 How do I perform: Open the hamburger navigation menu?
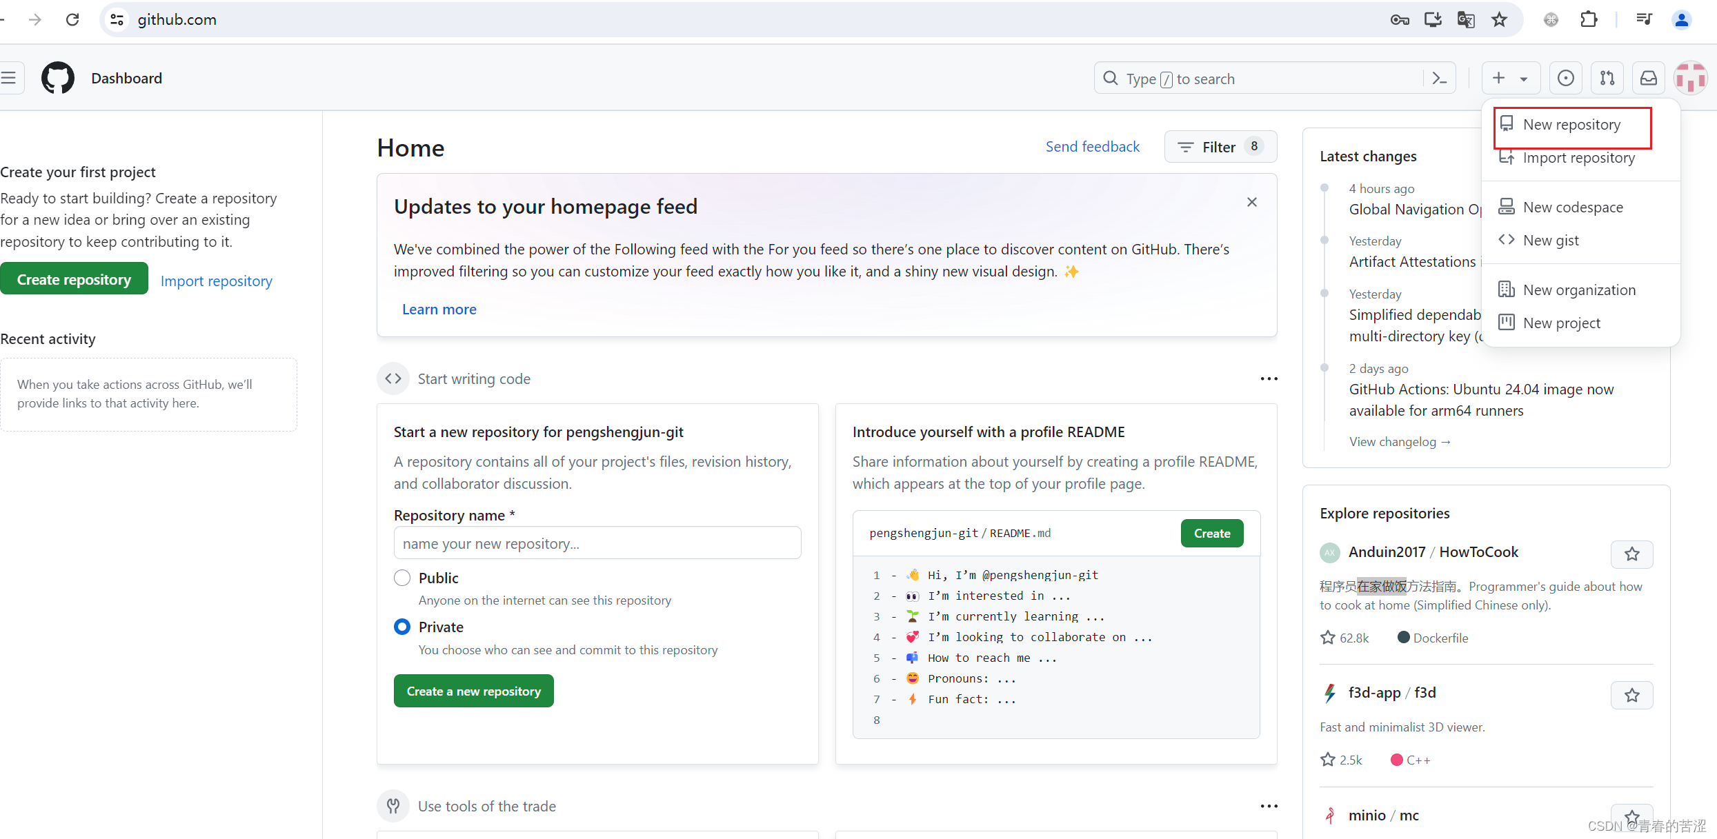9,78
